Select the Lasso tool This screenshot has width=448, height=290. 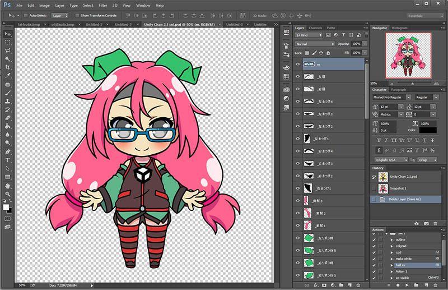[7, 50]
